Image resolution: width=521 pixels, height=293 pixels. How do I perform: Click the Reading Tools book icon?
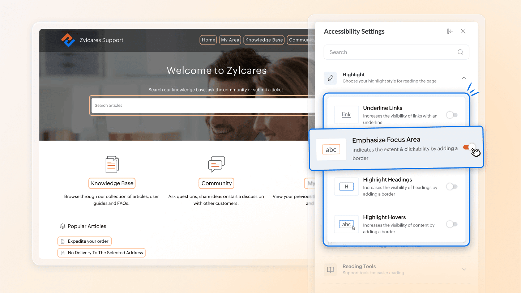[330, 269]
